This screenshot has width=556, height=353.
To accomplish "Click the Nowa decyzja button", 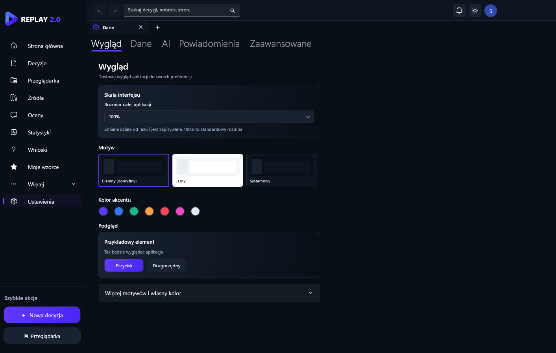I will (x=42, y=315).
